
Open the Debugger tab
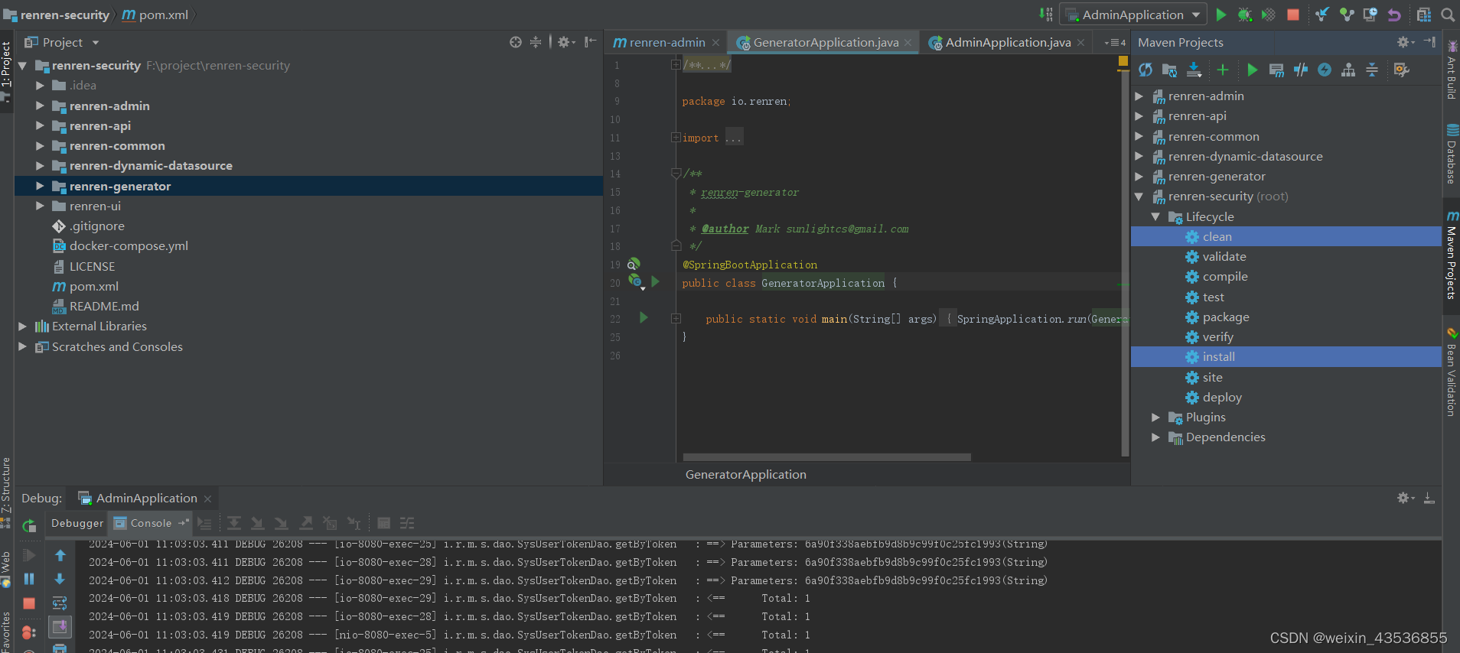pos(77,523)
